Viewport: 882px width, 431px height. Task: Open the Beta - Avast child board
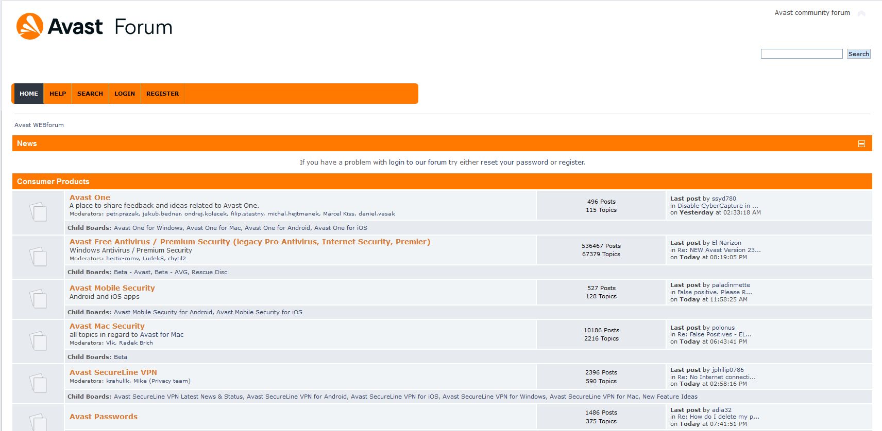click(132, 272)
